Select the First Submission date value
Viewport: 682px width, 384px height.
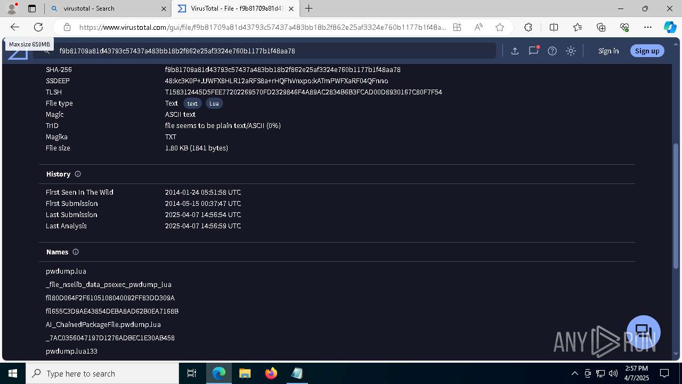[x=203, y=204]
